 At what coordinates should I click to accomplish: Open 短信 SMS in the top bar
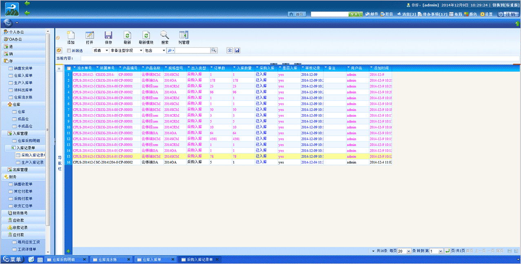(387, 14)
